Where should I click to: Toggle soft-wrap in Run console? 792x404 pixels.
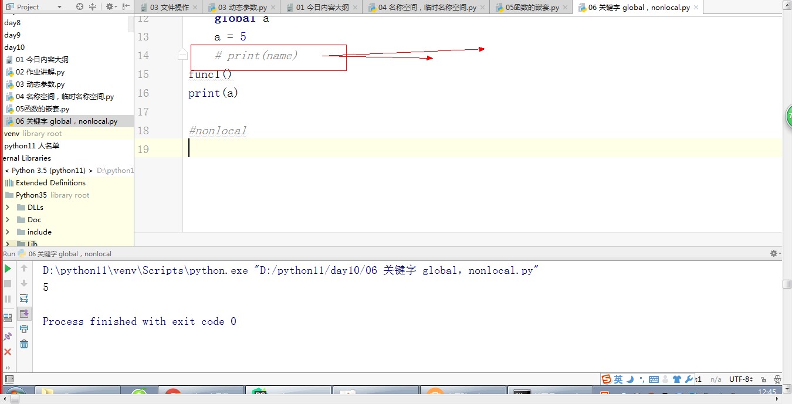click(24, 298)
